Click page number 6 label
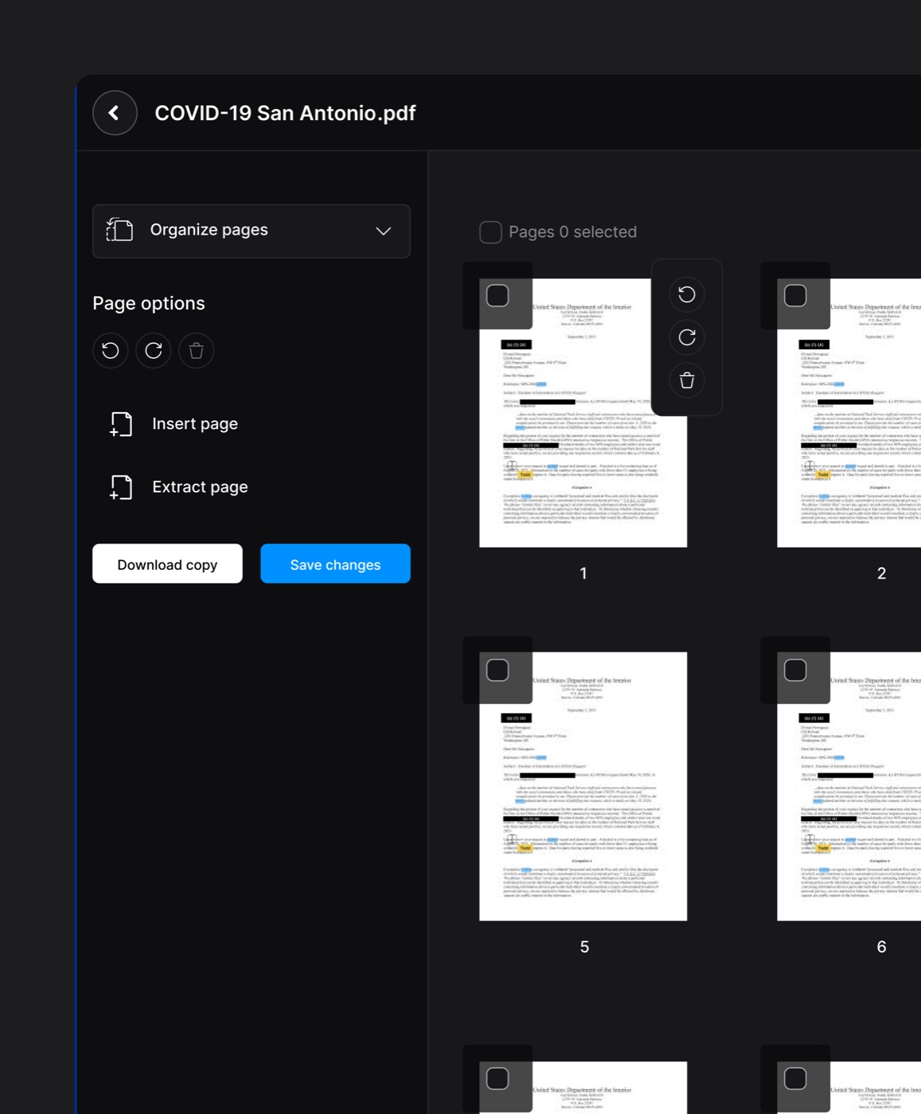Viewport: 921px width, 1114px height. click(881, 947)
